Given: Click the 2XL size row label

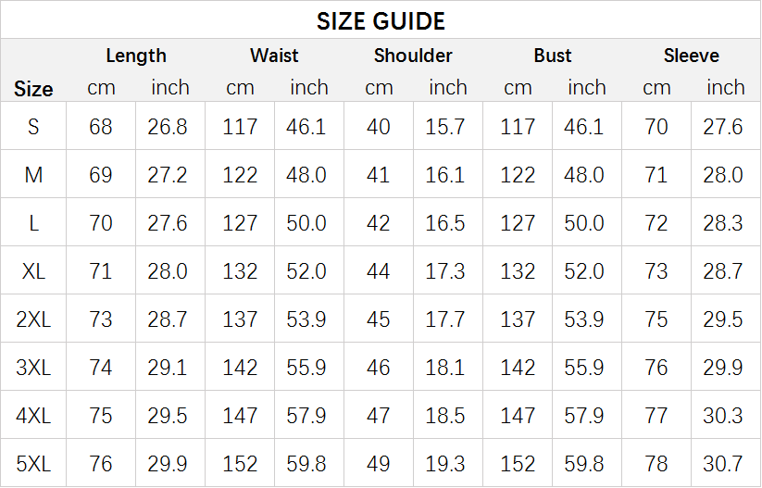Looking at the screenshot, I should (33, 319).
